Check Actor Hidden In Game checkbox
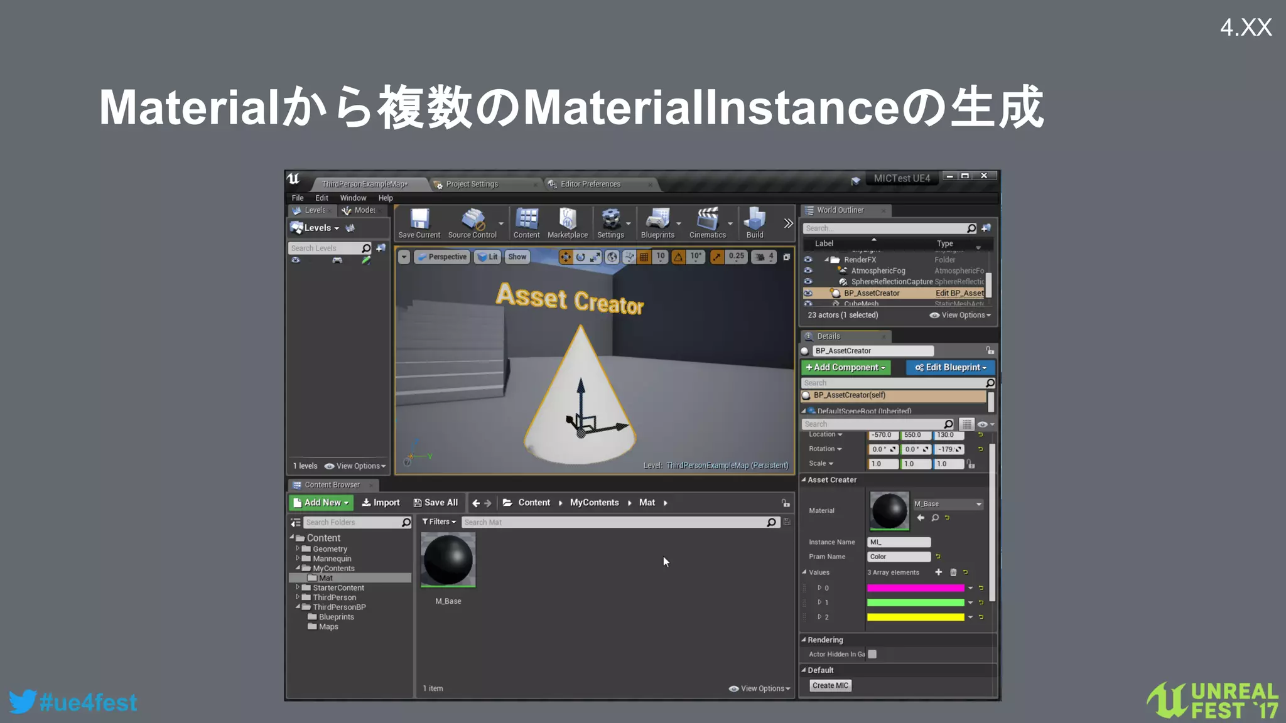 872,654
